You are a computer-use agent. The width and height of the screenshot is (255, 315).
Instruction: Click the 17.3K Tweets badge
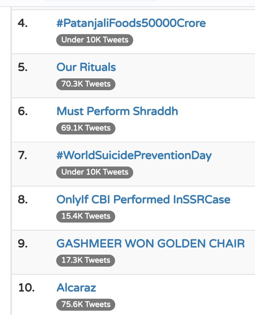coord(86,260)
